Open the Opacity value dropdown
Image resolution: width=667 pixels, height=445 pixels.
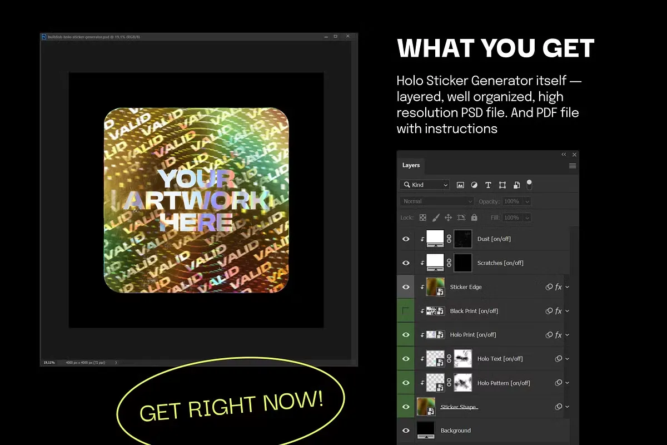(x=527, y=201)
